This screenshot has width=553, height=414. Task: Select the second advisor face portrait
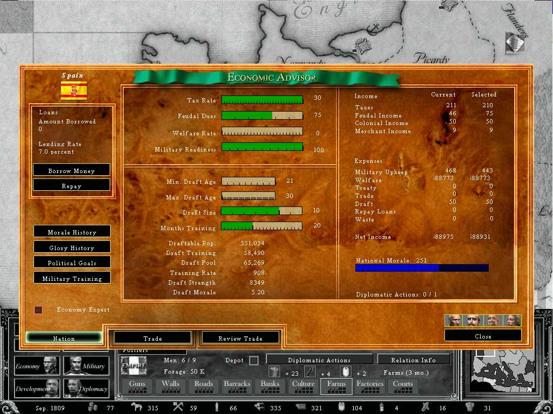(x=474, y=320)
